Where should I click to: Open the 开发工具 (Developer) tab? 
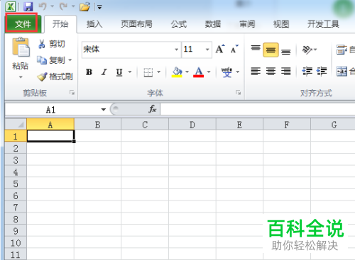point(323,24)
